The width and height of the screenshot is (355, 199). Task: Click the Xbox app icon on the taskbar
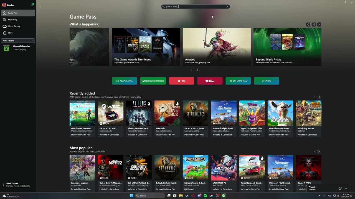(224, 196)
